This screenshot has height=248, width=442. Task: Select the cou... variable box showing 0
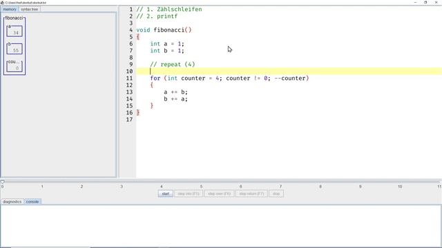[x=15, y=66]
